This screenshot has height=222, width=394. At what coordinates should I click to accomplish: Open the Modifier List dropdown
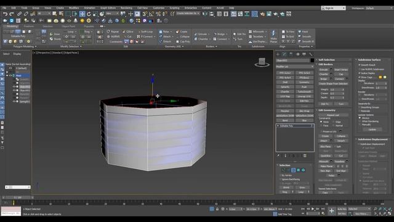(295, 67)
